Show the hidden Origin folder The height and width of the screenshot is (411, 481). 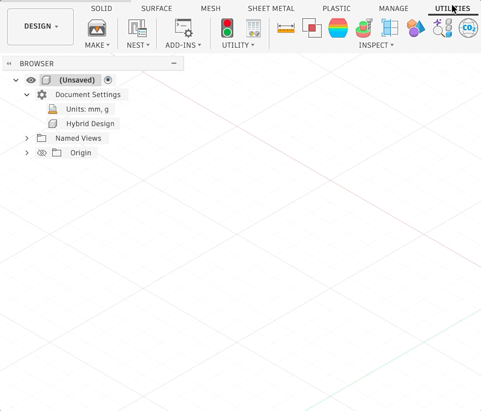[42, 153]
